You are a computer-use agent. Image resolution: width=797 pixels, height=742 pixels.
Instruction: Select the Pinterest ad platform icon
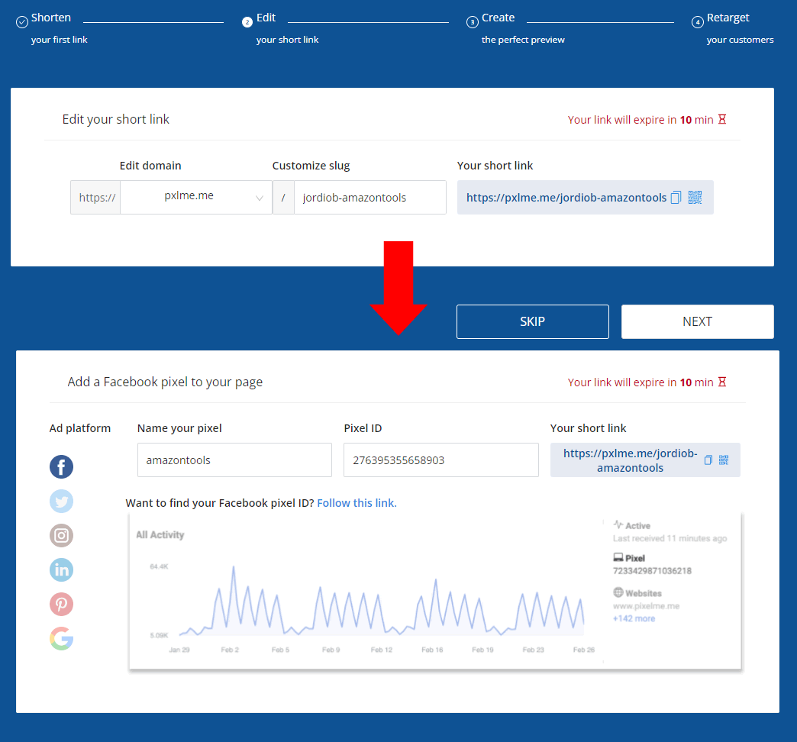coord(62,605)
